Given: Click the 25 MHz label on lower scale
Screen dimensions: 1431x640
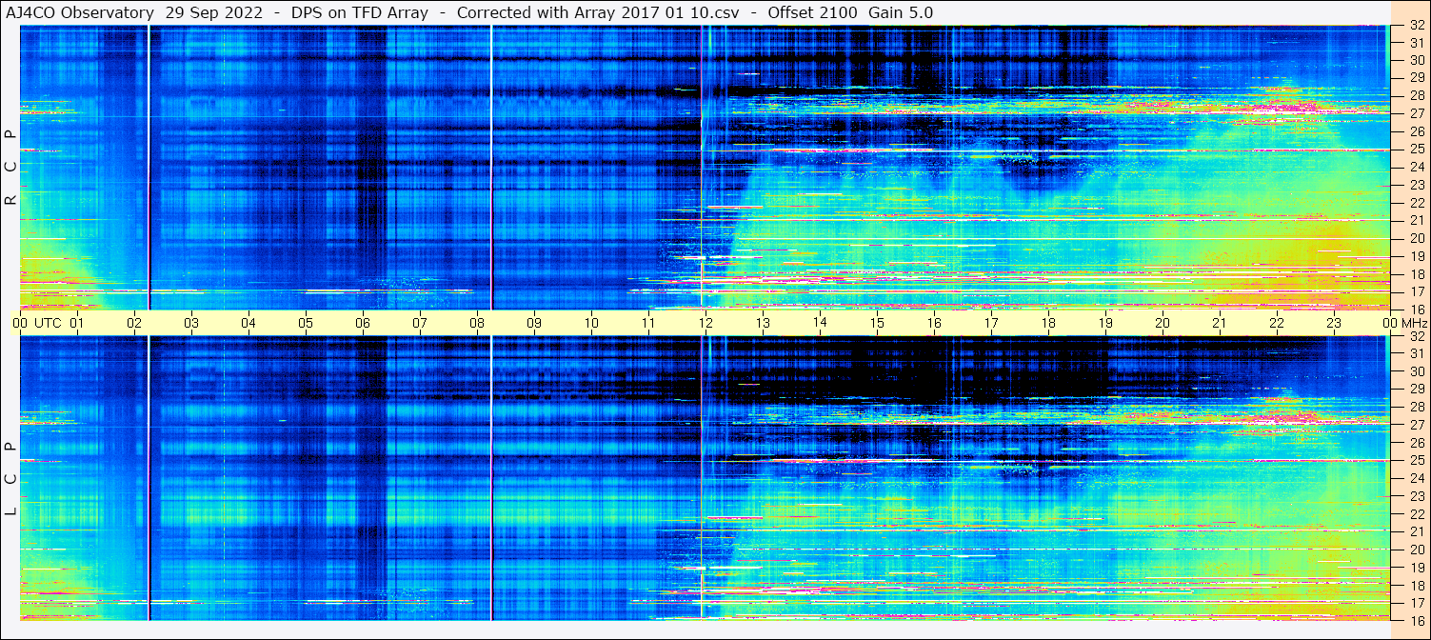Looking at the screenshot, I should tap(1416, 461).
